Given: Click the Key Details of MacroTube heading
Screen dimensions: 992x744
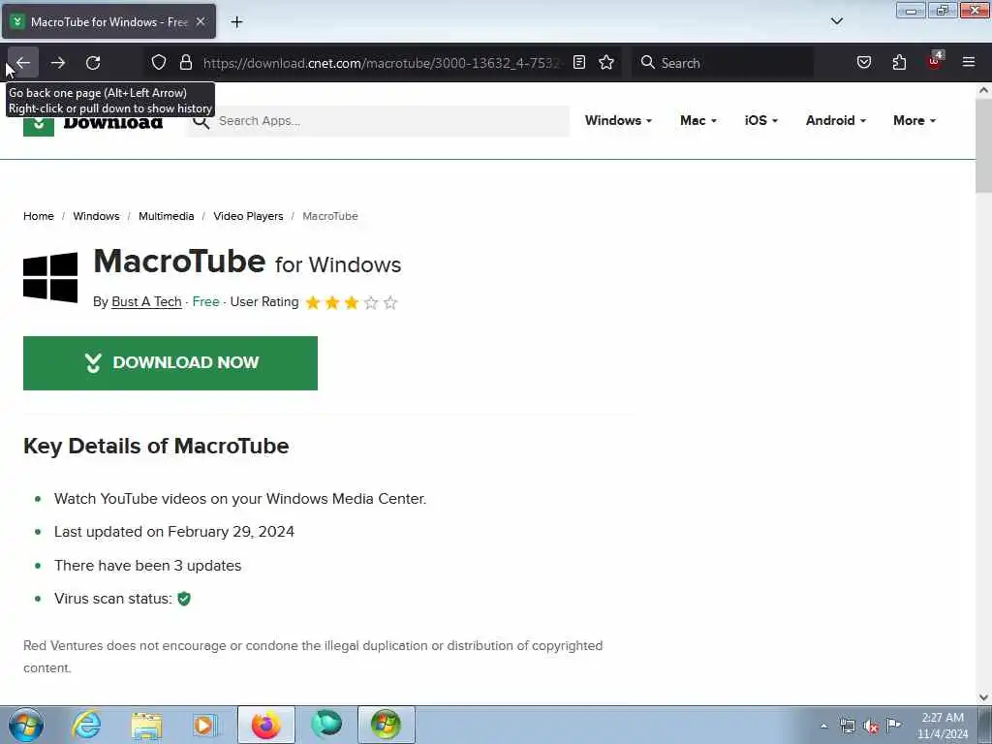Looking at the screenshot, I should click(156, 446).
